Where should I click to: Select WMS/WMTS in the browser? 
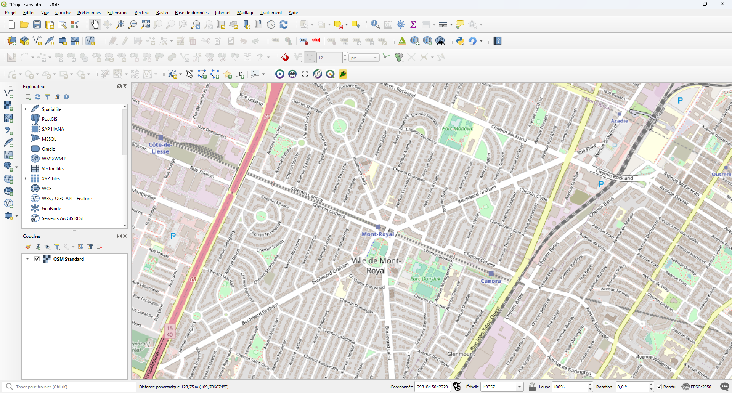coord(55,159)
